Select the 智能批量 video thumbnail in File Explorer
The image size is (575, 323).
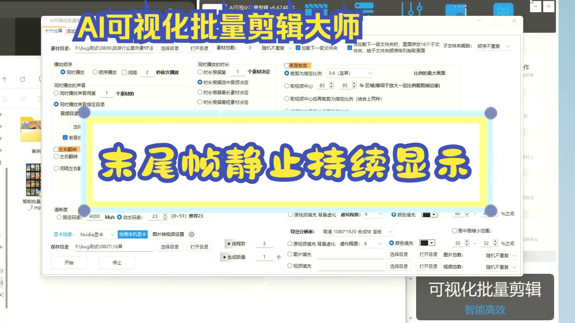33,180
